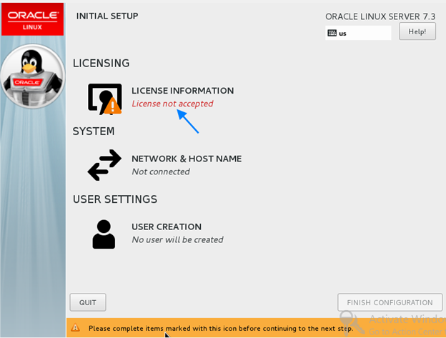Click the keyboard icon in layout selector
Screen dimensions: 446x338
[332, 33]
